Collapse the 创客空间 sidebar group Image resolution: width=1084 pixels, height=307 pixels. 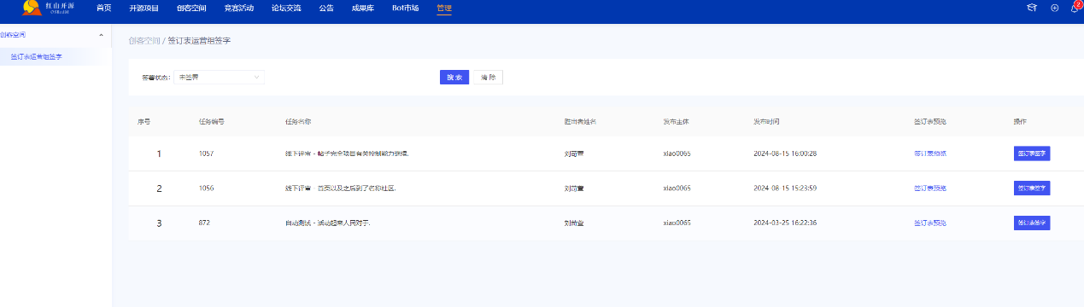tap(56, 35)
